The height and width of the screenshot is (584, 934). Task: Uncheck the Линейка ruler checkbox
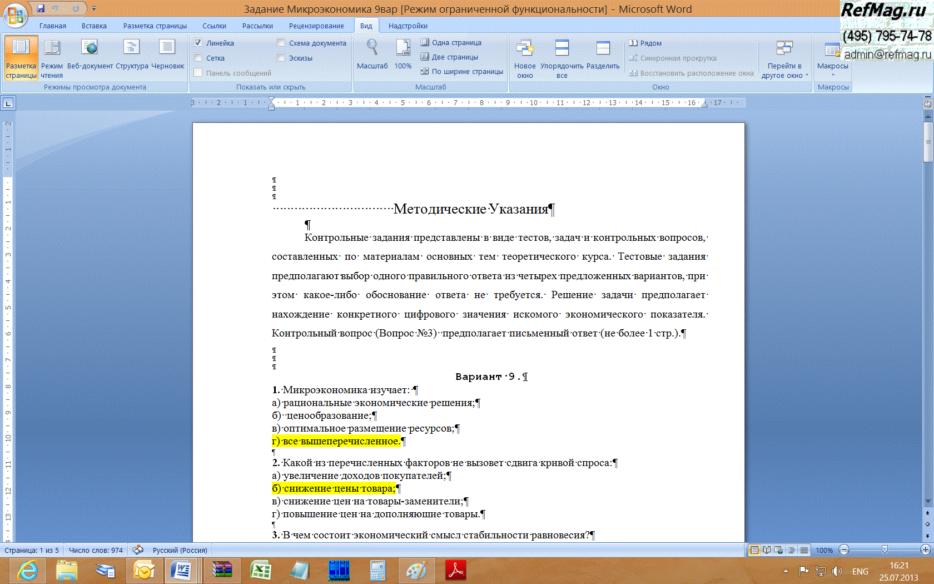[x=198, y=43]
